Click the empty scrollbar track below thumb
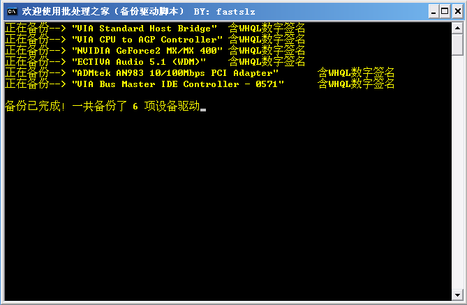This screenshot has width=467, height=305. (x=457, y=172)
